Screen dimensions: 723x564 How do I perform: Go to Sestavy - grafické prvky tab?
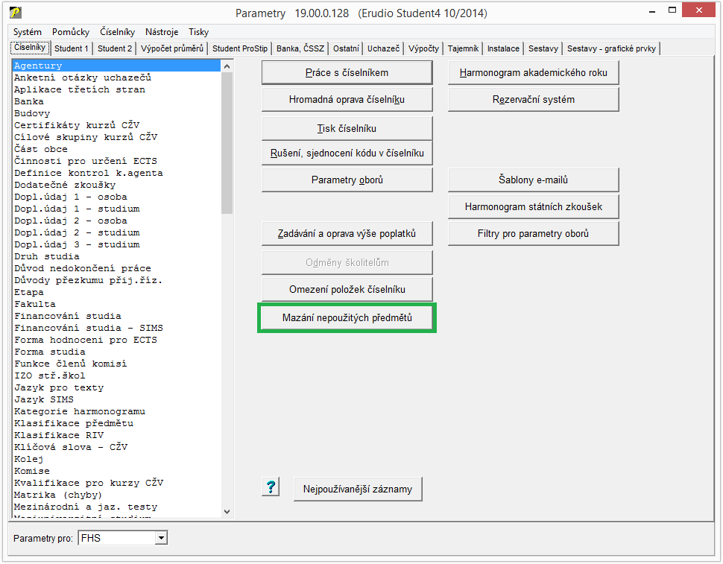click(612, 48)
